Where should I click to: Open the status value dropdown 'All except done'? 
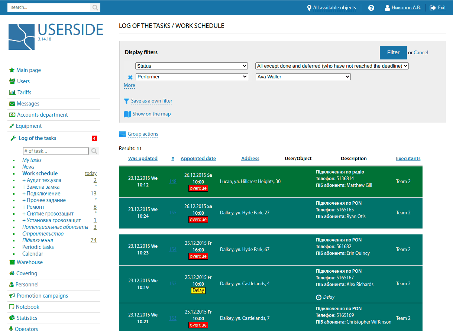click(x=332, y=66)
